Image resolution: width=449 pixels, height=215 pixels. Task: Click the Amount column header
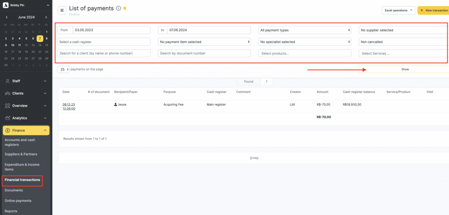click(x=322, y=92)
